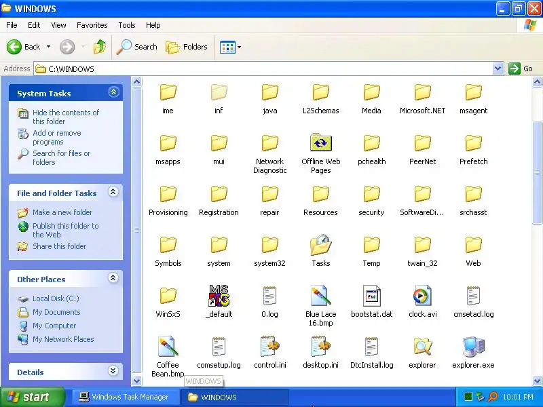Viewport: 543px width, 407px height.
Task: Open the Search pane
Action: (x=137, y=47)
